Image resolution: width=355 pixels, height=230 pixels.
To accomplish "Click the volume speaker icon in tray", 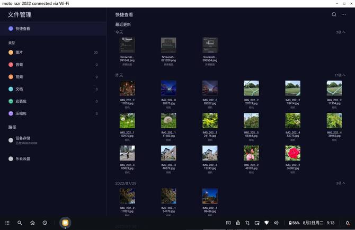I will (276, 223).
